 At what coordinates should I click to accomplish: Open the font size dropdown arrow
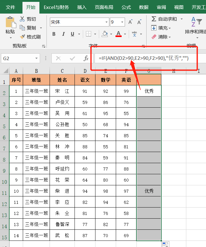coord(122,22)
